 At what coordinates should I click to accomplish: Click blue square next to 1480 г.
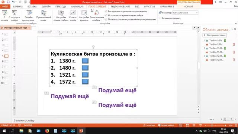[85, 68]
